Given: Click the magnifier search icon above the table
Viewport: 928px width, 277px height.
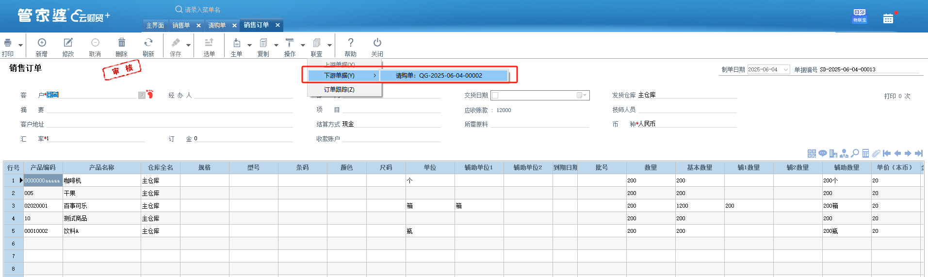Looking at the screenshot, I should [x=855, y=154].
